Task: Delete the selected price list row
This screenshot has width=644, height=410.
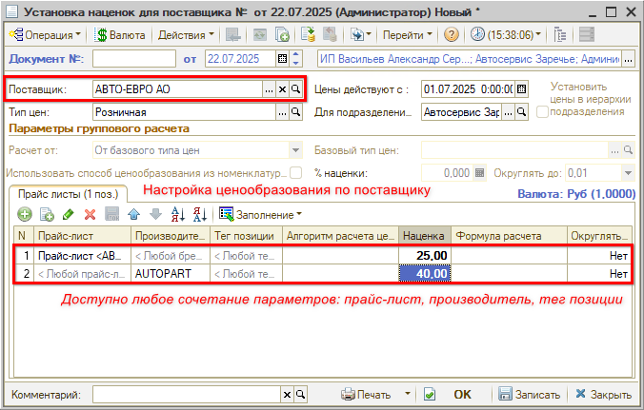Action: point(91,214)
